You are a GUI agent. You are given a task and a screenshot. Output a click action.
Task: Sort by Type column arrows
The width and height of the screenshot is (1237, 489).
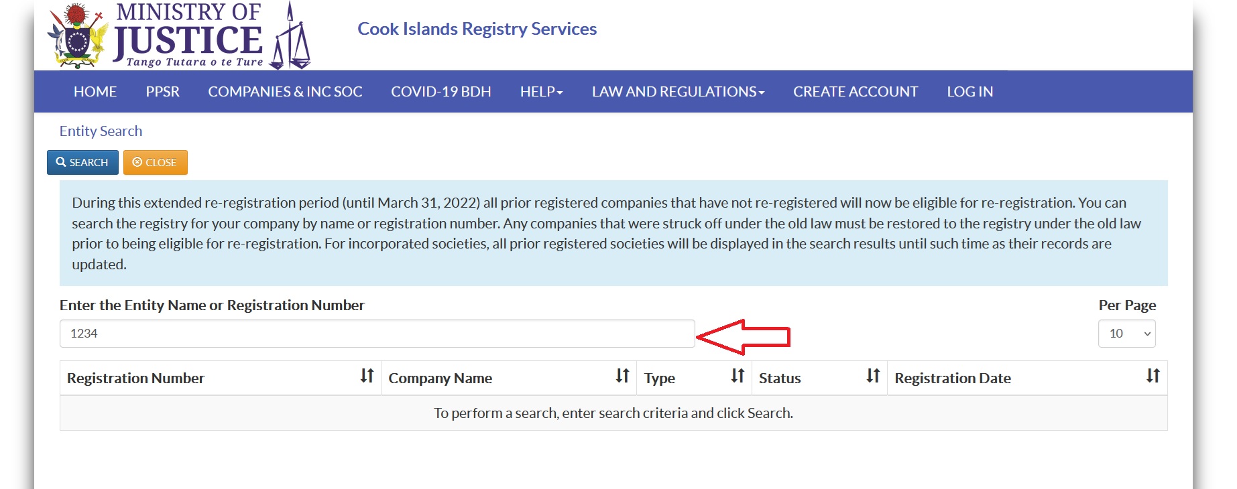738,376
